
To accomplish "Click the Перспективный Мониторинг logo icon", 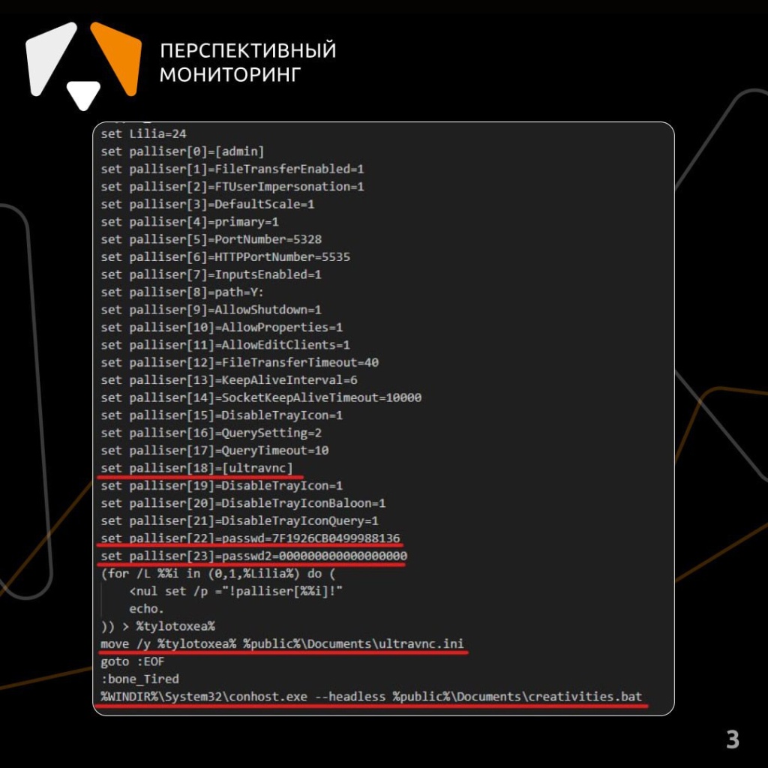I will (x=83, y=66).
